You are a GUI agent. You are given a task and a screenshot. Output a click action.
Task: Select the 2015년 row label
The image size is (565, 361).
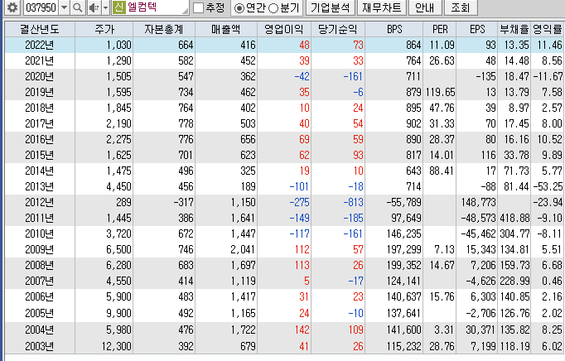tap(39, 155)
